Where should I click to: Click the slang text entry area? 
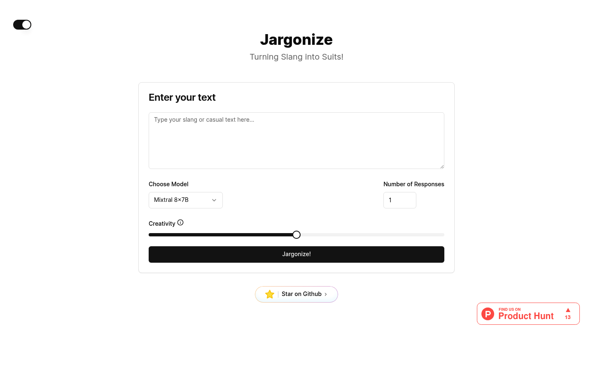(x=296, y=140)
